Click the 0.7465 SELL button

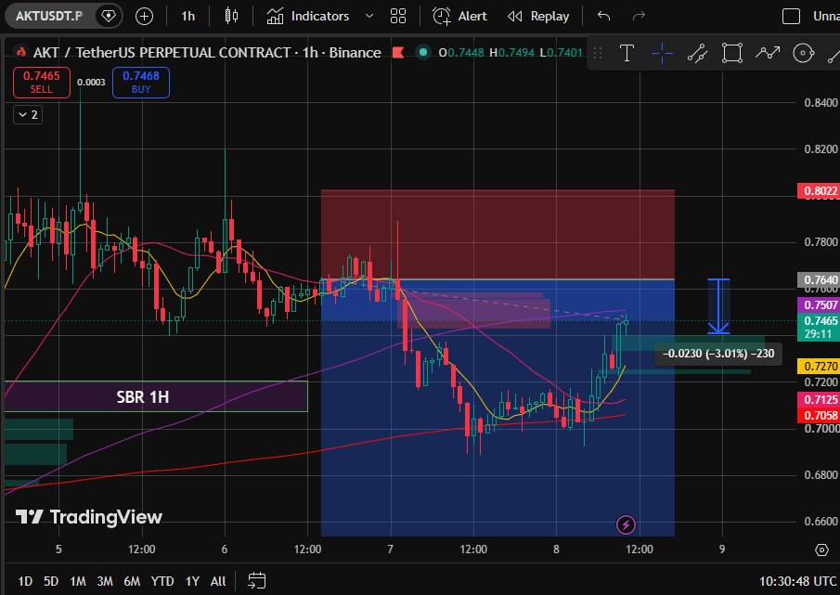pyautogui.click(x=42, y=83)
